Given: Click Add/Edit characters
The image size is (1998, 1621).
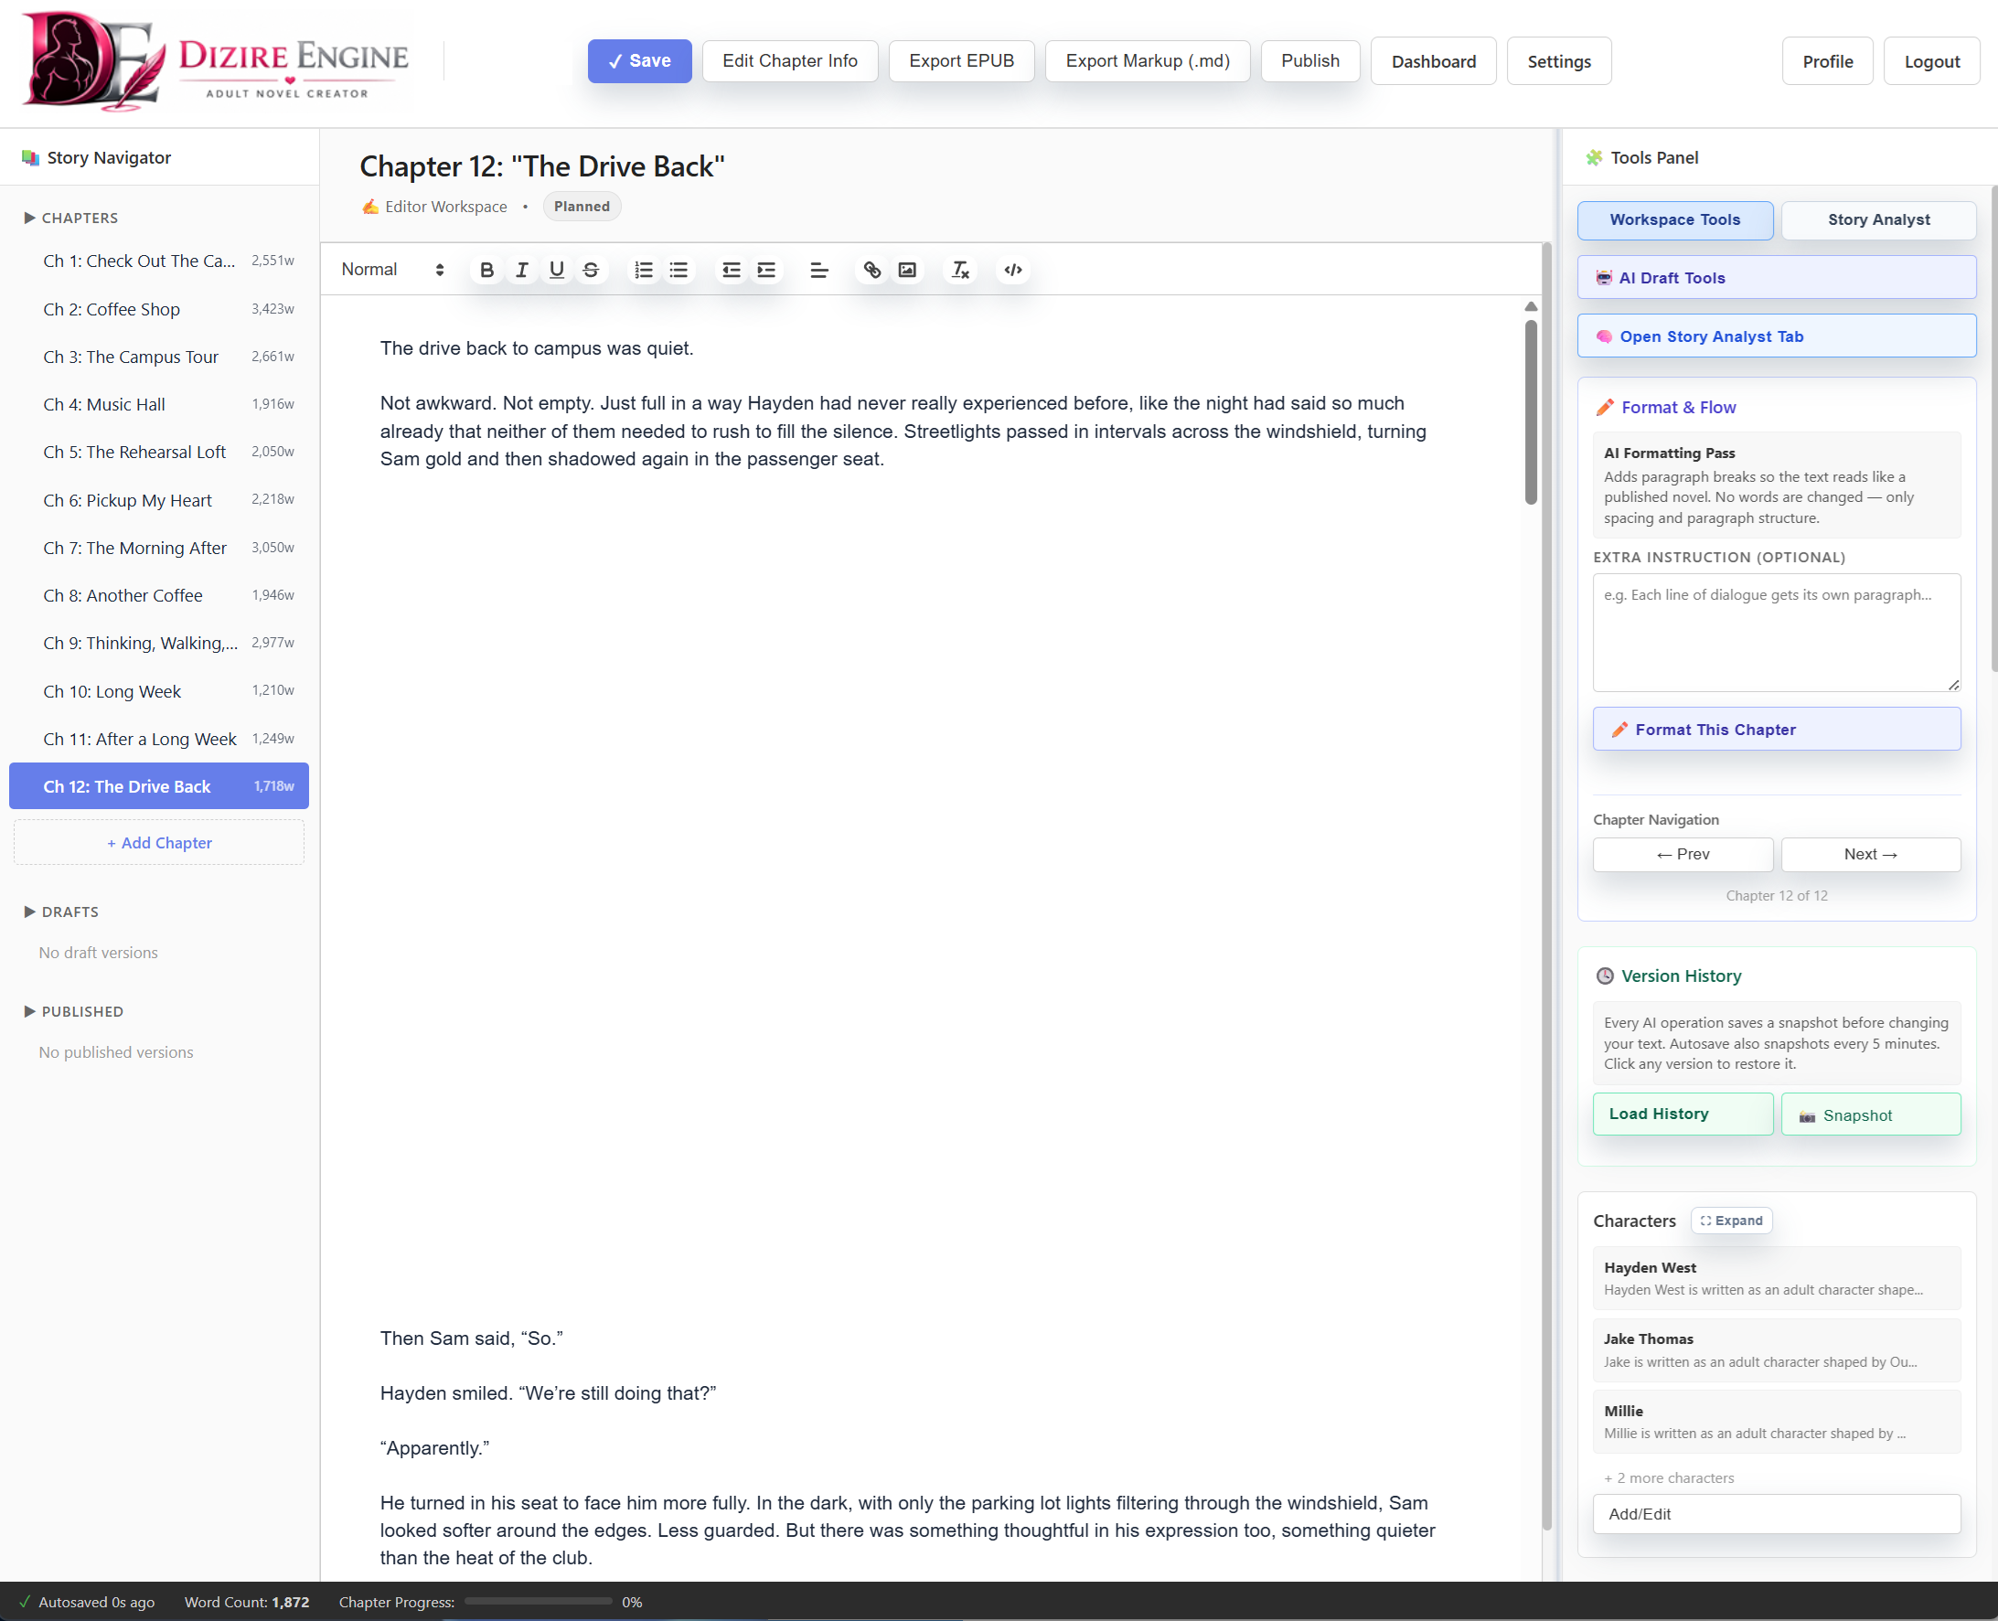Looking at the screenshot, I should coord(1777,1514).
